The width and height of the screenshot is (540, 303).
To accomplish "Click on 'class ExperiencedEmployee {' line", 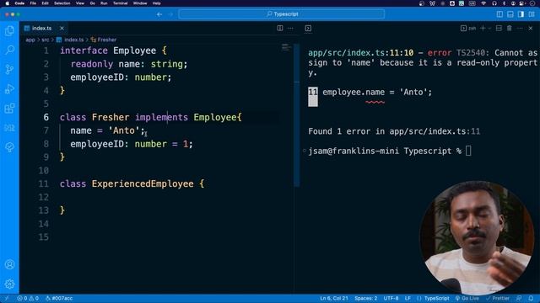I will tap(132, 183).
